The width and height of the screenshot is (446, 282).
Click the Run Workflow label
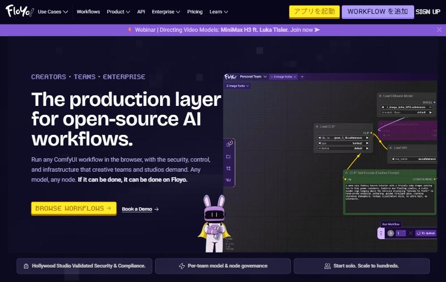point(391,224)
